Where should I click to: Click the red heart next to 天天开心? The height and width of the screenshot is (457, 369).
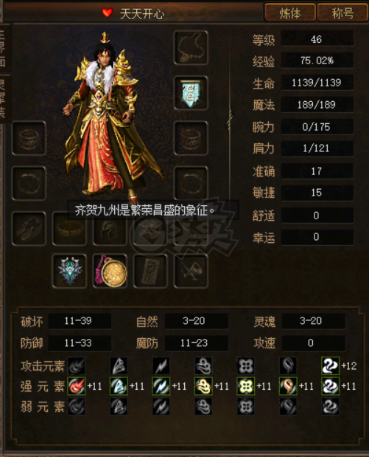pyautogui.click(x=108, y=13)
